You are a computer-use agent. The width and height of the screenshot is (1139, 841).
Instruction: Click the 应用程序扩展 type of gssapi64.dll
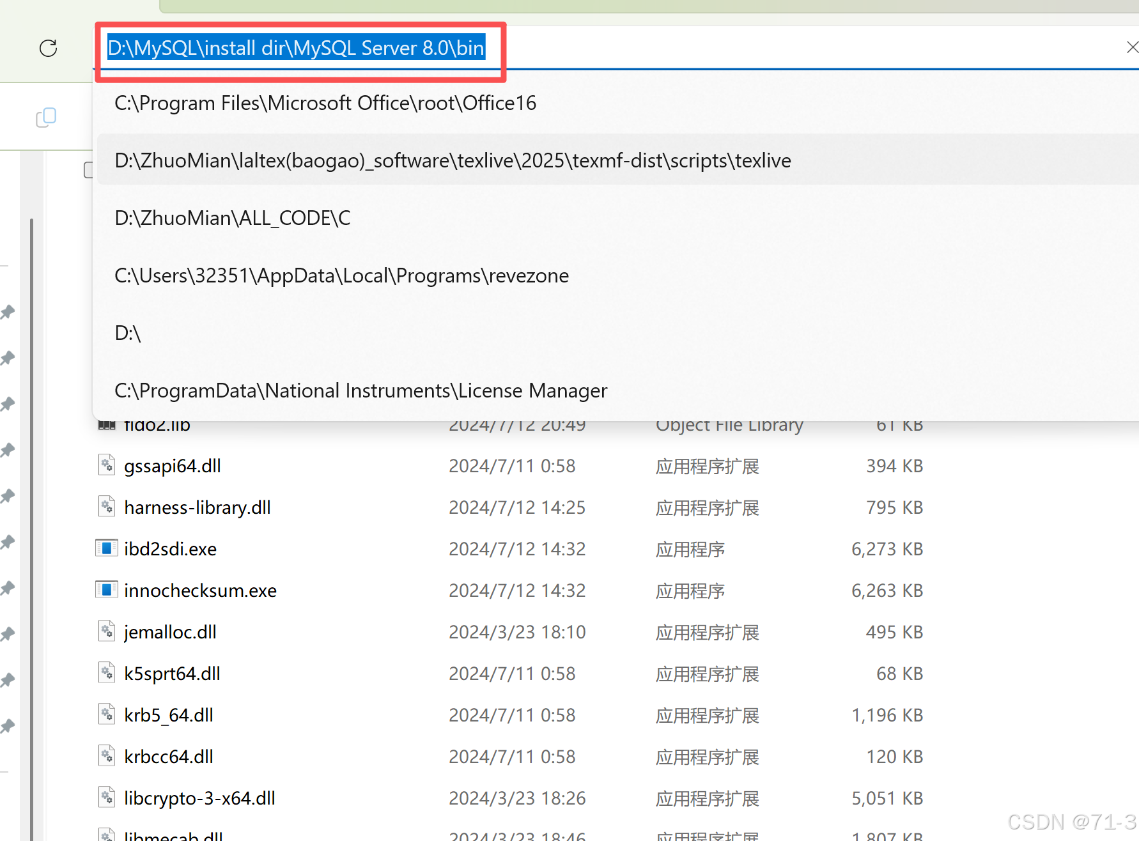click(x=708, y=467)
